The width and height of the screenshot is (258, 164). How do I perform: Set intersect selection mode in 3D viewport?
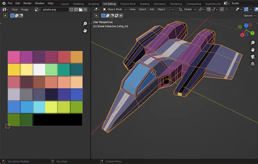[x=121, y=15]
